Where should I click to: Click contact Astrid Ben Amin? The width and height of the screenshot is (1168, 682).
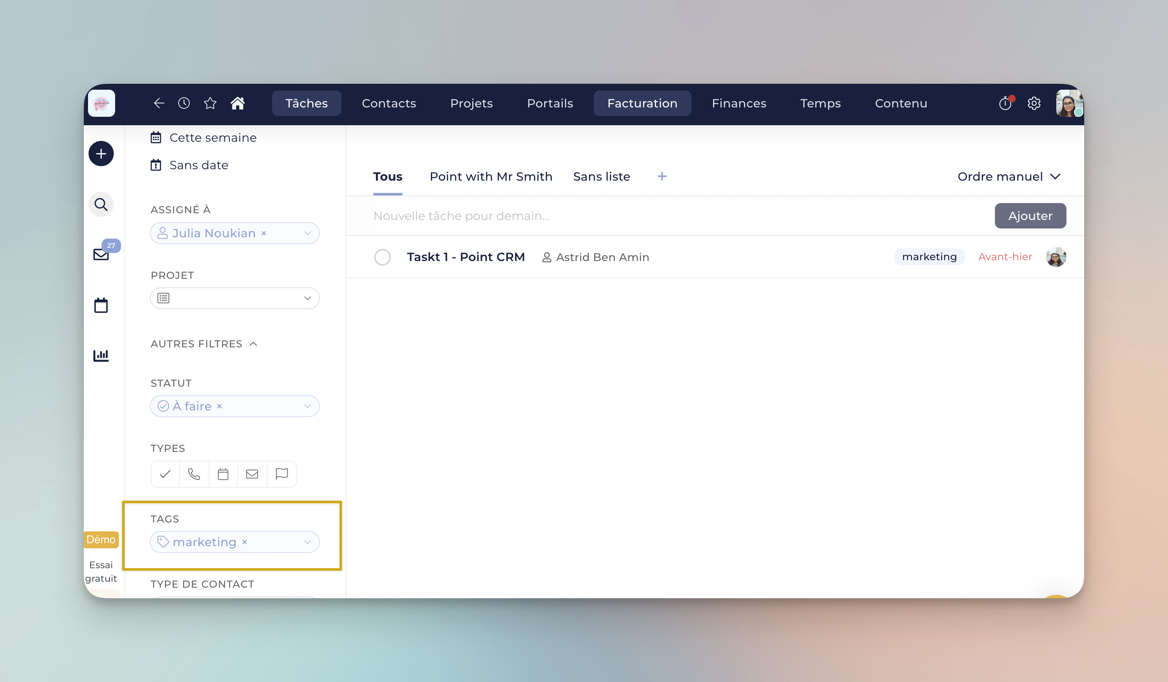(595, 257)
